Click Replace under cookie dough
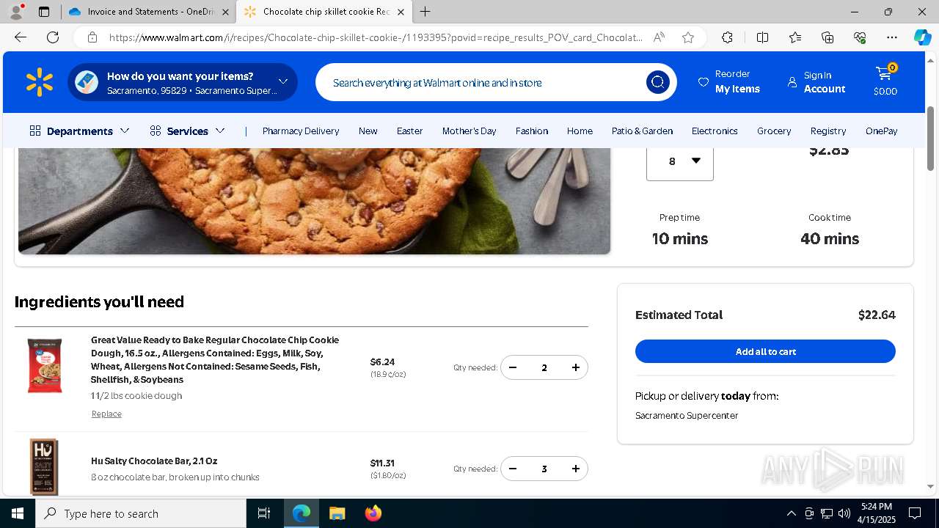 106,414
